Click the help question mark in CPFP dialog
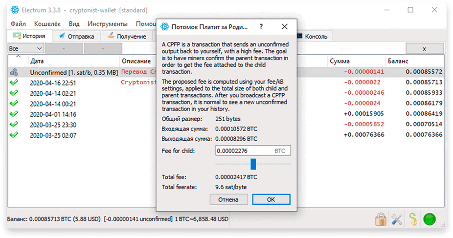 point(261,27)
